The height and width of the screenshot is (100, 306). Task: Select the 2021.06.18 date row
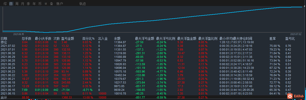153,82
